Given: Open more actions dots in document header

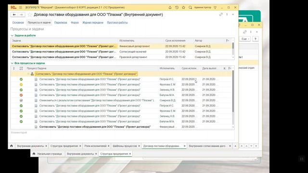Looking at the screenshot, I should (x=227, y=14).
